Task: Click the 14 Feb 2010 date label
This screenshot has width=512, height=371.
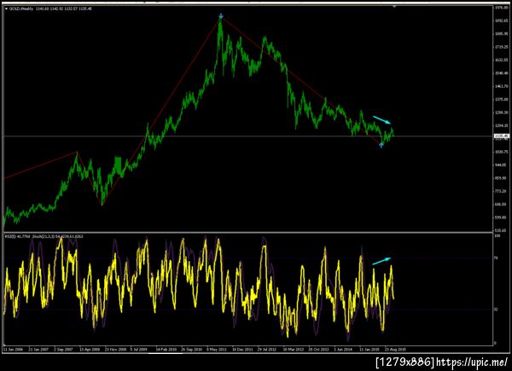Action: tap(166, 350)
